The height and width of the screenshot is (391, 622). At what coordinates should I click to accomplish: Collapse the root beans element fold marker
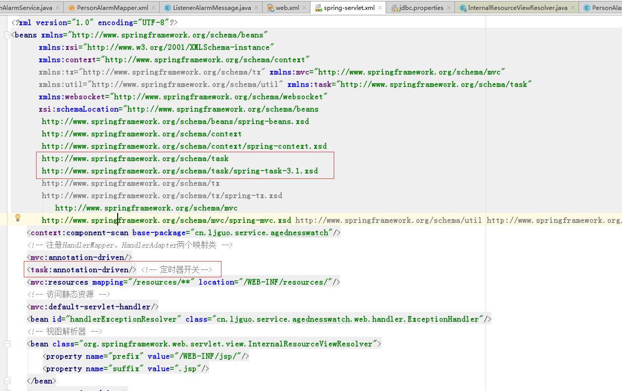pos(7,35)
